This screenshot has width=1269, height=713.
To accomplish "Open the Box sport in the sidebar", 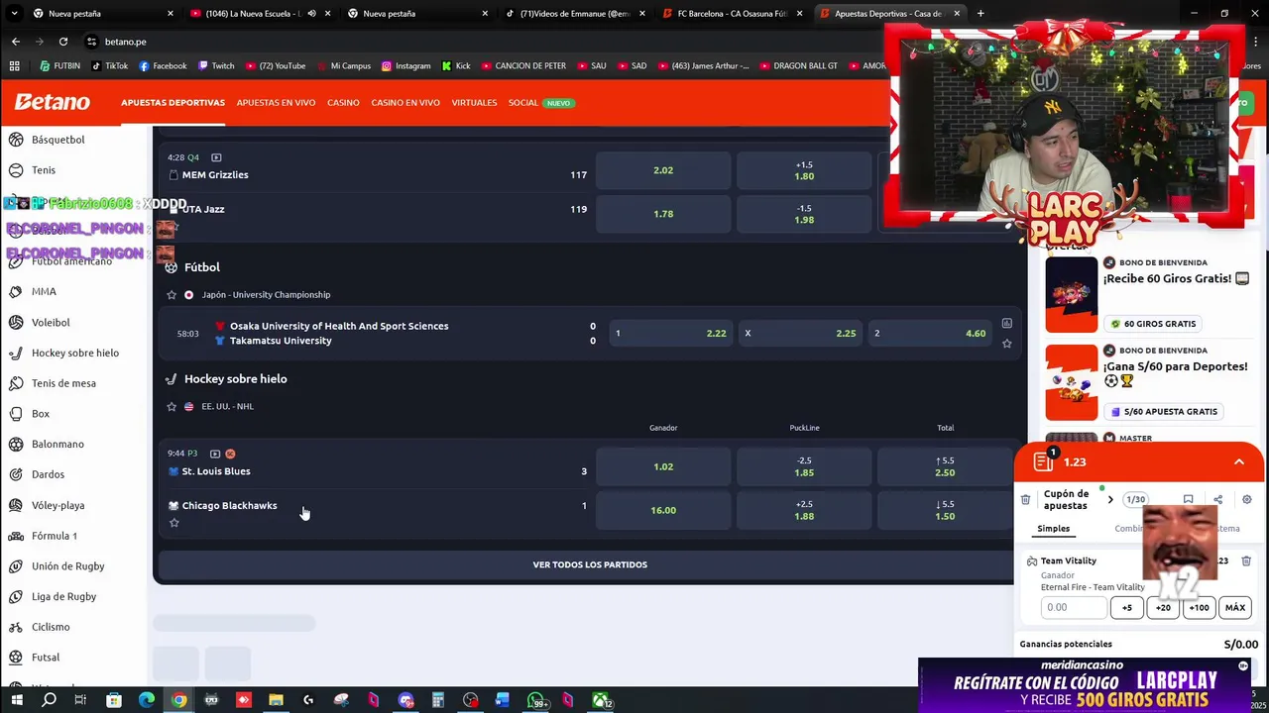I will (x=40, y=414).
